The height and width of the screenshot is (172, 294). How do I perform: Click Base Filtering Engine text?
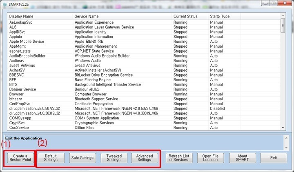[x=93, y=80]
